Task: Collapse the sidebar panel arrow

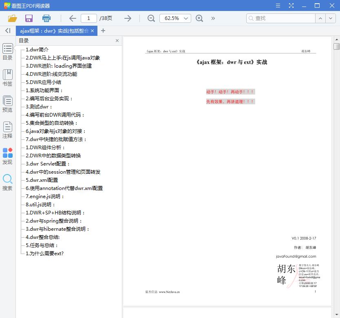Action: [x=8, y=31]
